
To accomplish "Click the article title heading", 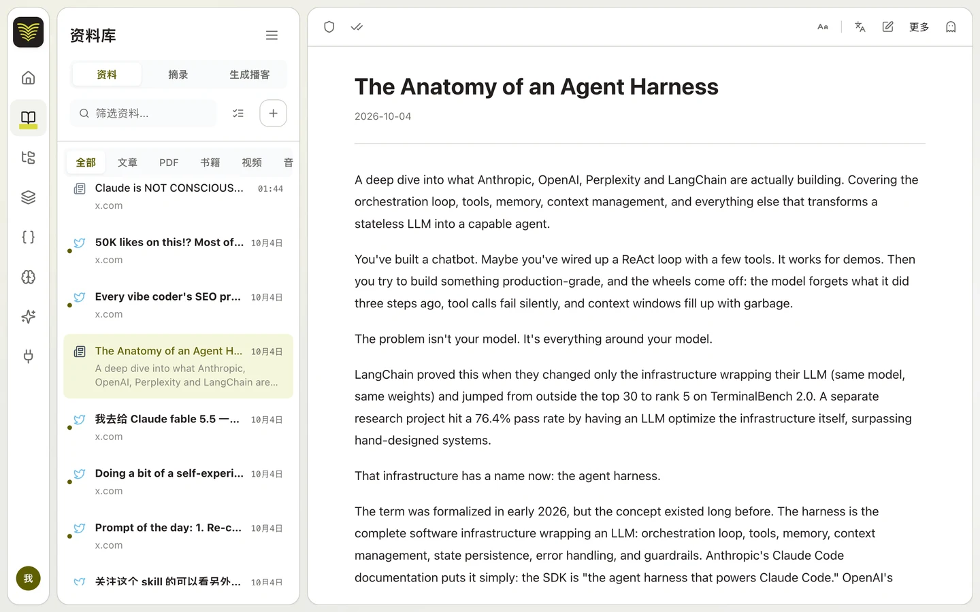I will click(x=536, y=87).
